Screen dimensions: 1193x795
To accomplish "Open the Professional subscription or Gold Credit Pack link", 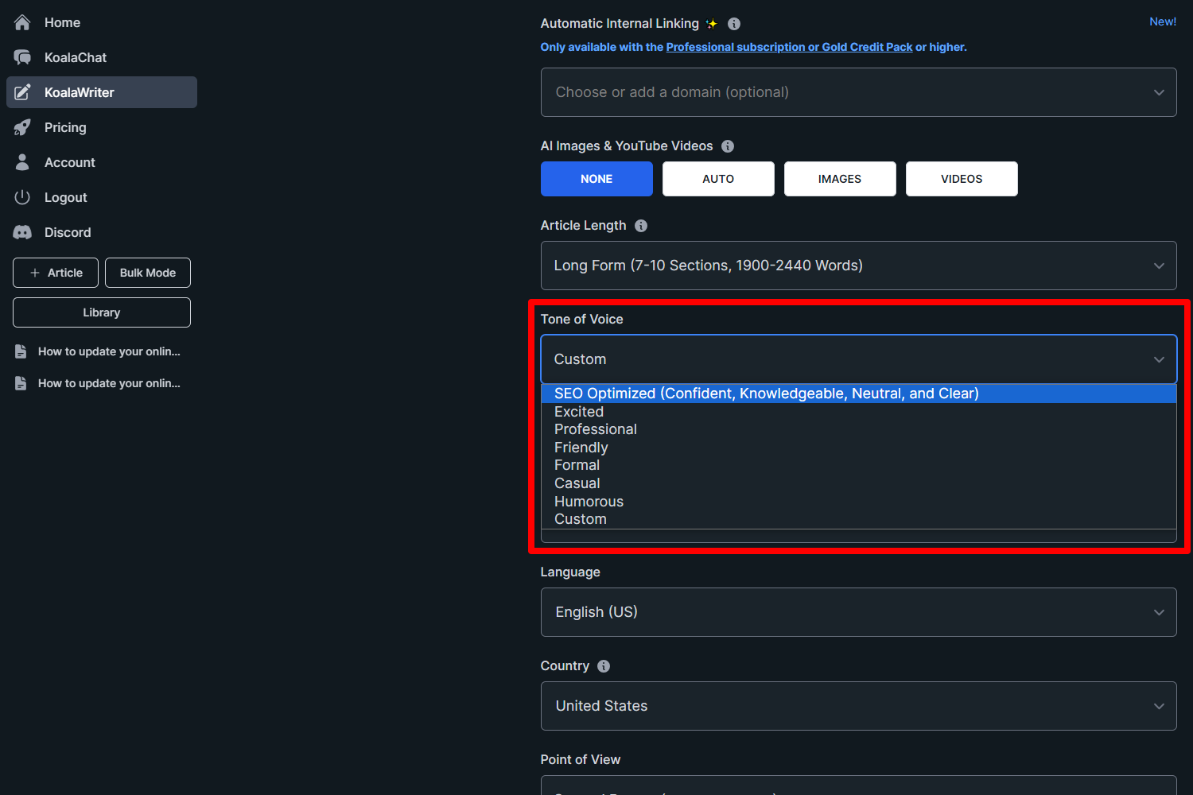I will pyautogui.click(x=789, y=47).
